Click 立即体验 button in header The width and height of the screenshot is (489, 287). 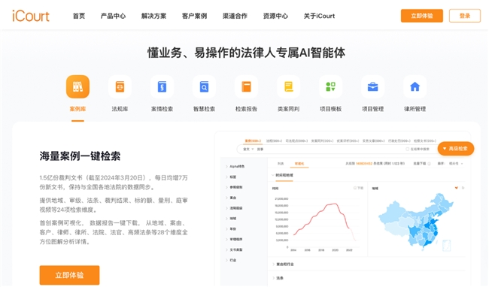pos(421,16)
